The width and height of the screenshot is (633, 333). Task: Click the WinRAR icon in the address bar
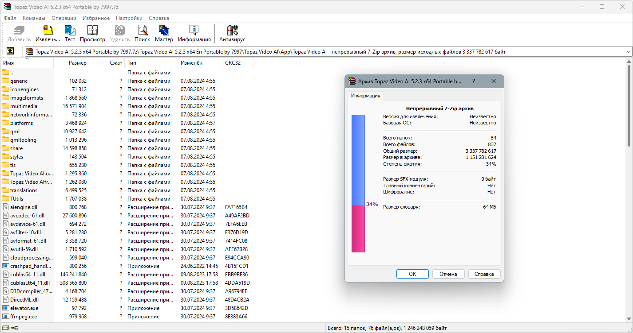click(30, 52)
